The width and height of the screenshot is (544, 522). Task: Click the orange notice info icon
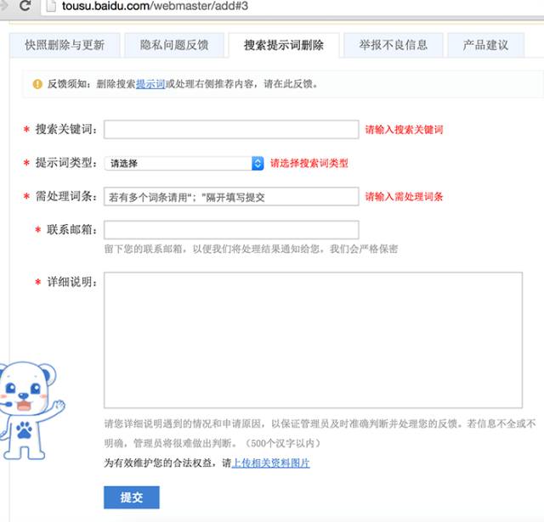37,84
